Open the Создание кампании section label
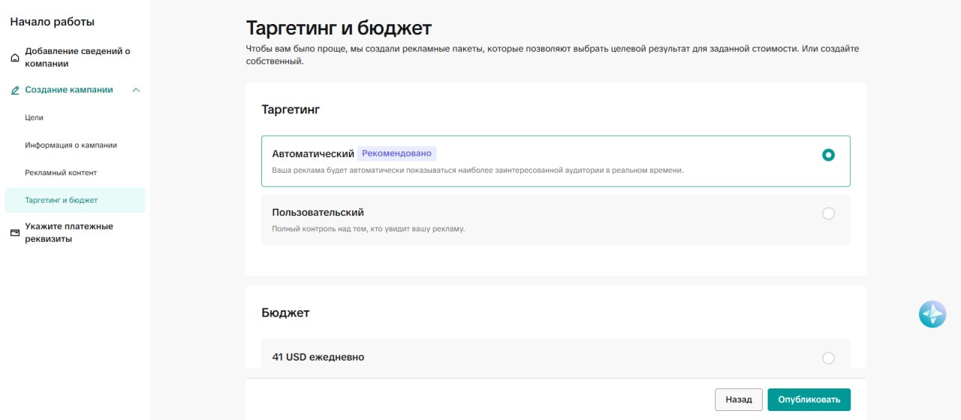This screenshot has height=420, width=961. (x=69, y=90)
